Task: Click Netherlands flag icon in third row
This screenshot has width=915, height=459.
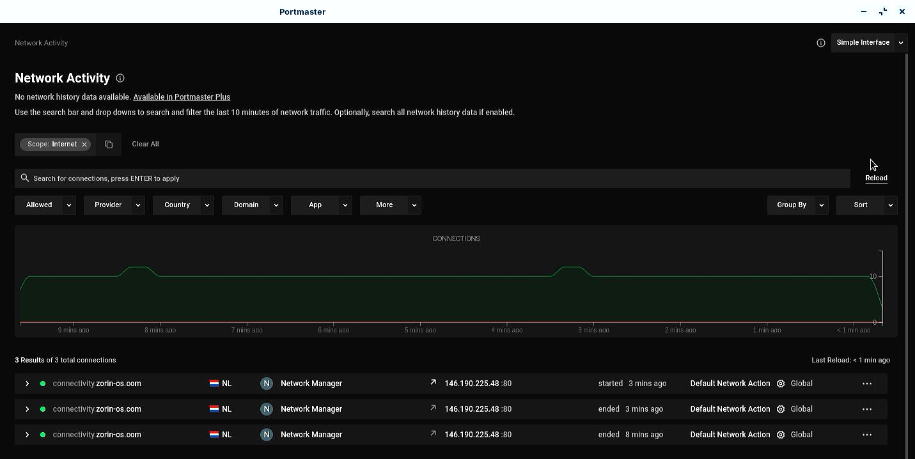Action: (x=214, y=435)
